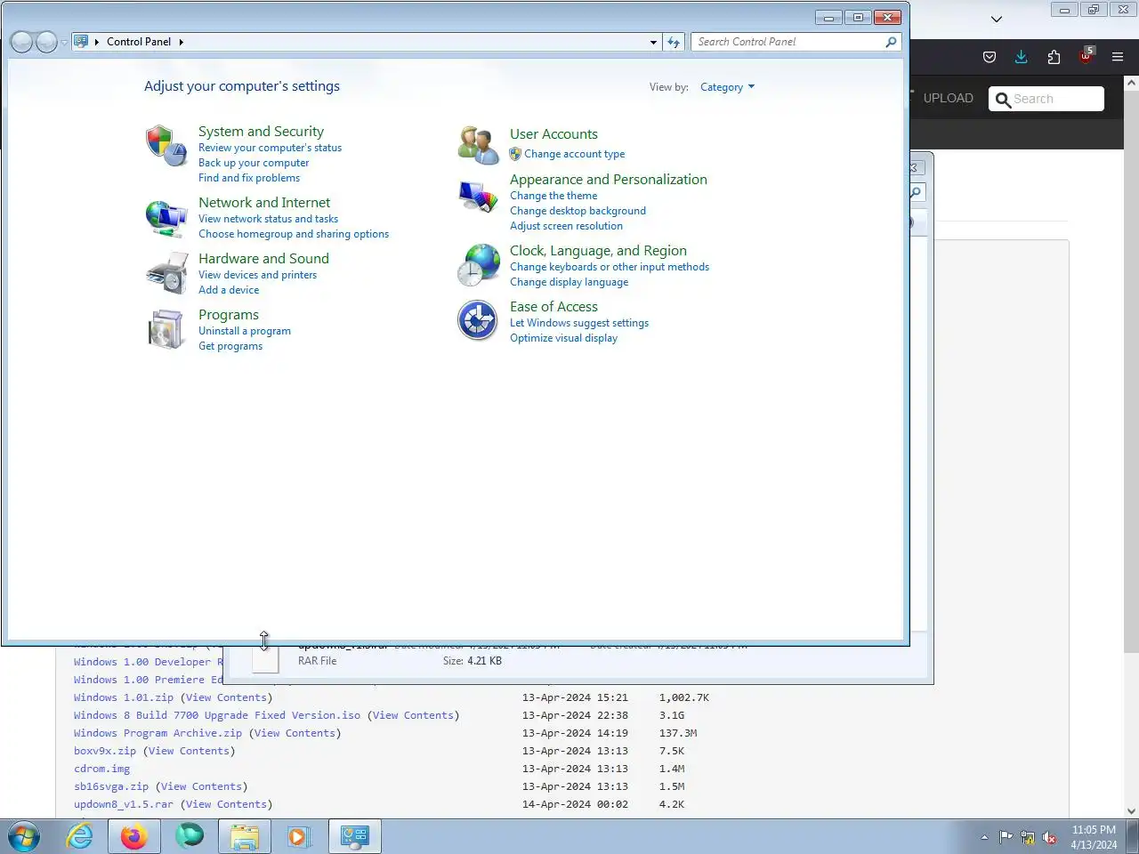
Task: Click the network tray icon
Action: (1028, 837)
